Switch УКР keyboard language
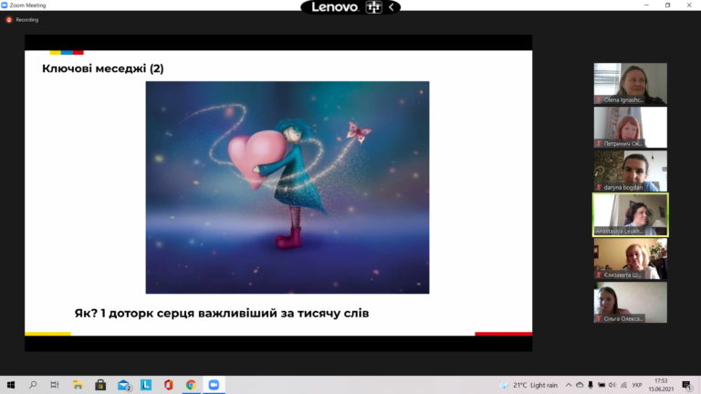Image resolution: width=701 pixels, height=394 pixels. (x=637, y=385)
